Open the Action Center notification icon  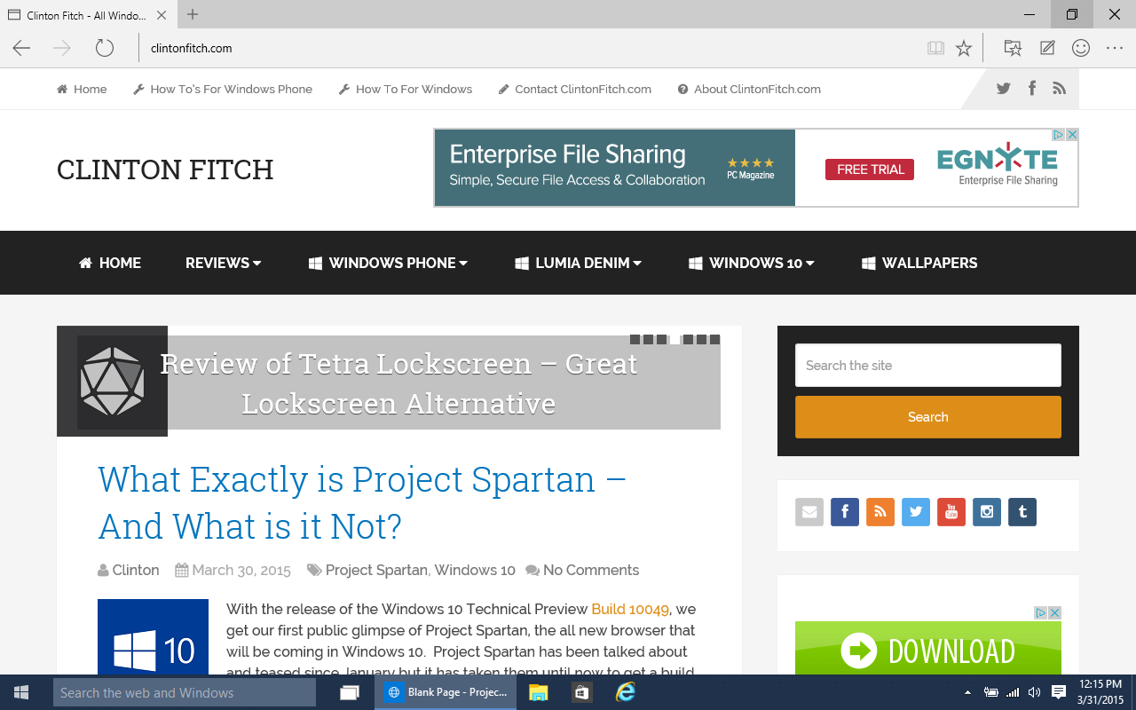(1059, 692)
